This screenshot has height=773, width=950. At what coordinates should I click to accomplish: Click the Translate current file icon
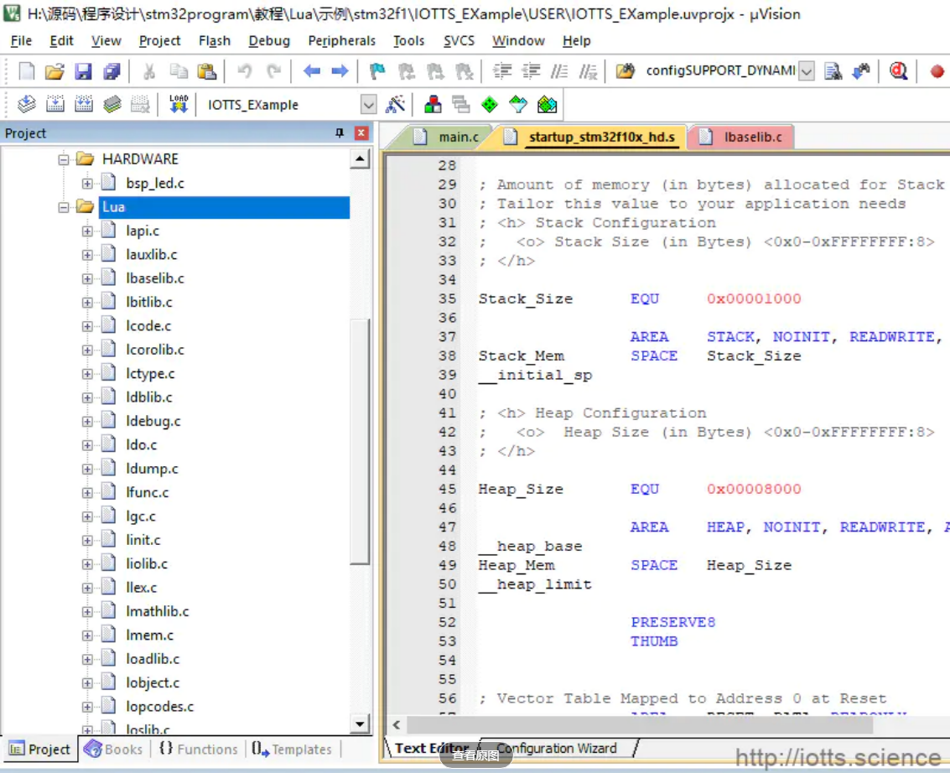point(27,105)
